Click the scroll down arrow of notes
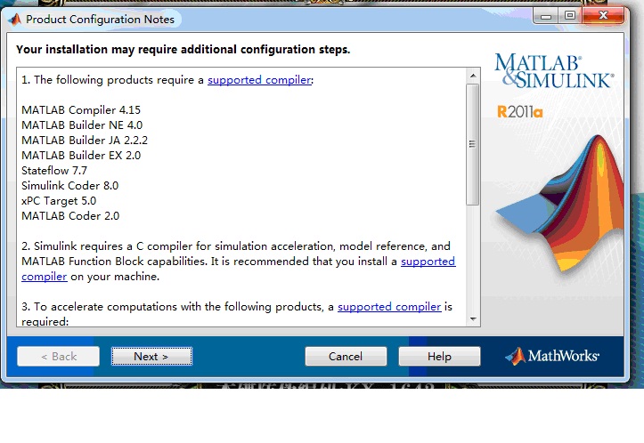The width and height of the screenshot is (644, 443). [473, 319]
